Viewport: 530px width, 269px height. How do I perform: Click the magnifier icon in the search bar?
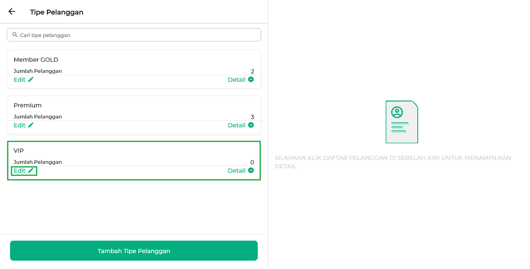tap(15, 35)
